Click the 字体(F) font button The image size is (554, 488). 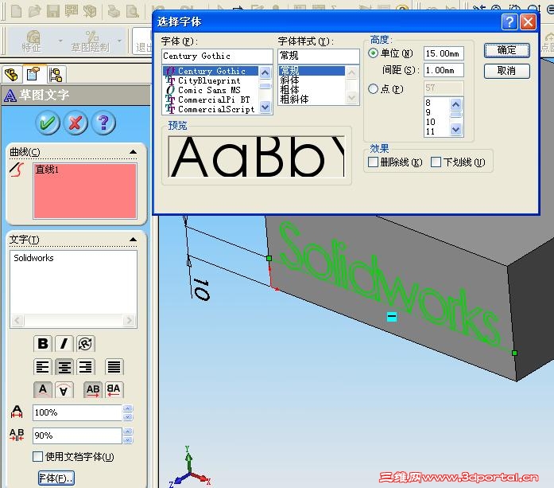pos(56,478)
